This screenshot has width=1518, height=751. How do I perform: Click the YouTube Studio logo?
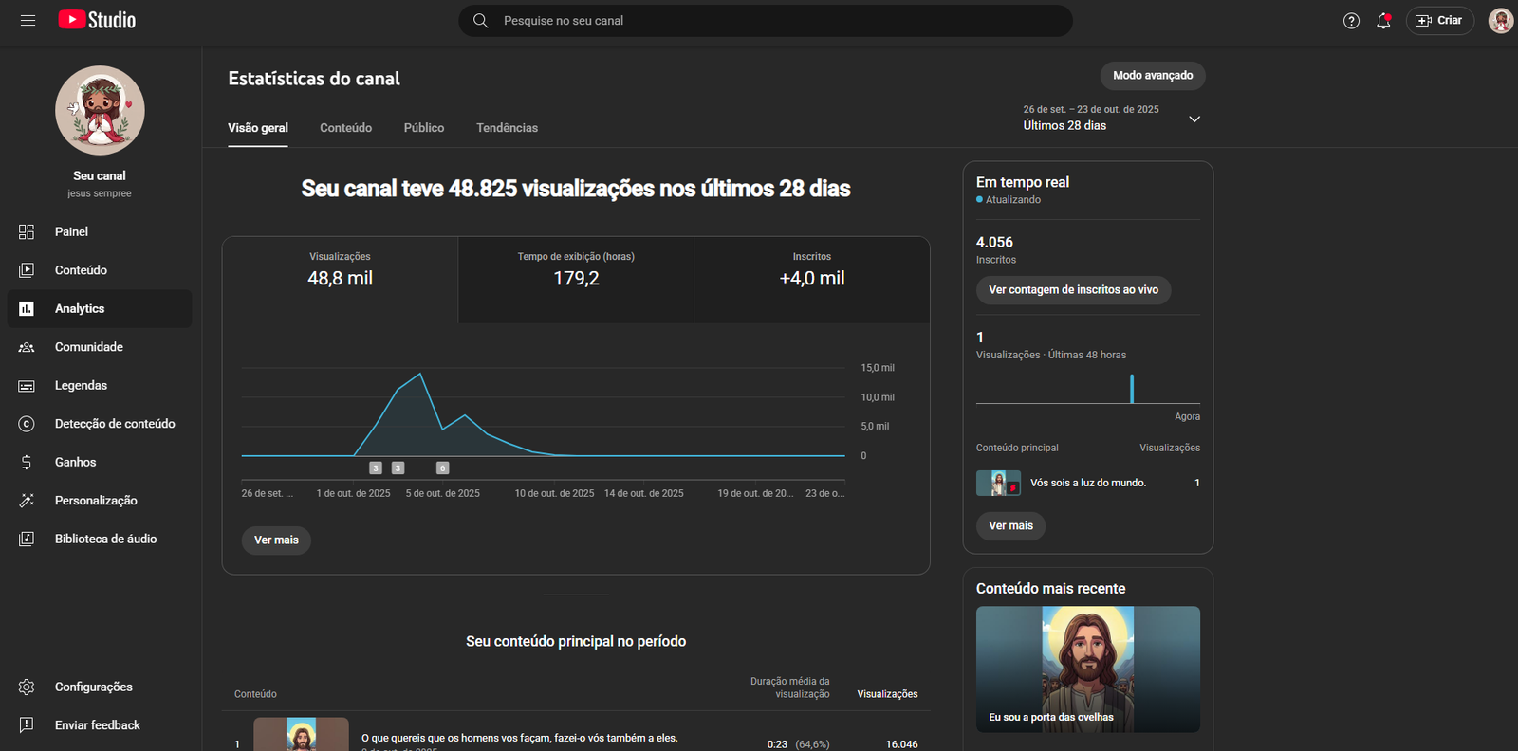click(97, 20)
